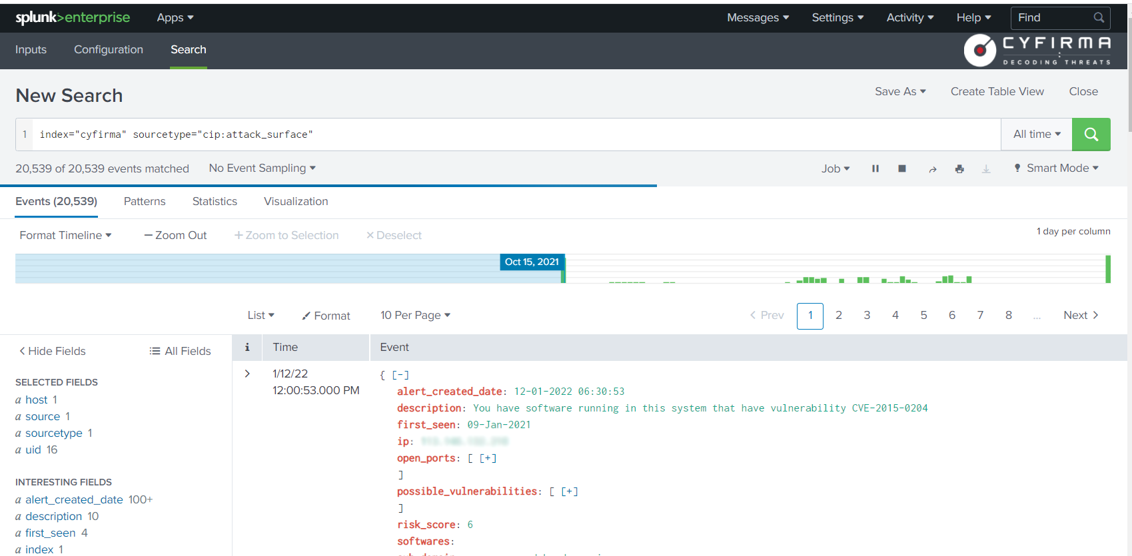Click the Time column header
Viewport: 1132px width, 556px height.
coord(285,348)
